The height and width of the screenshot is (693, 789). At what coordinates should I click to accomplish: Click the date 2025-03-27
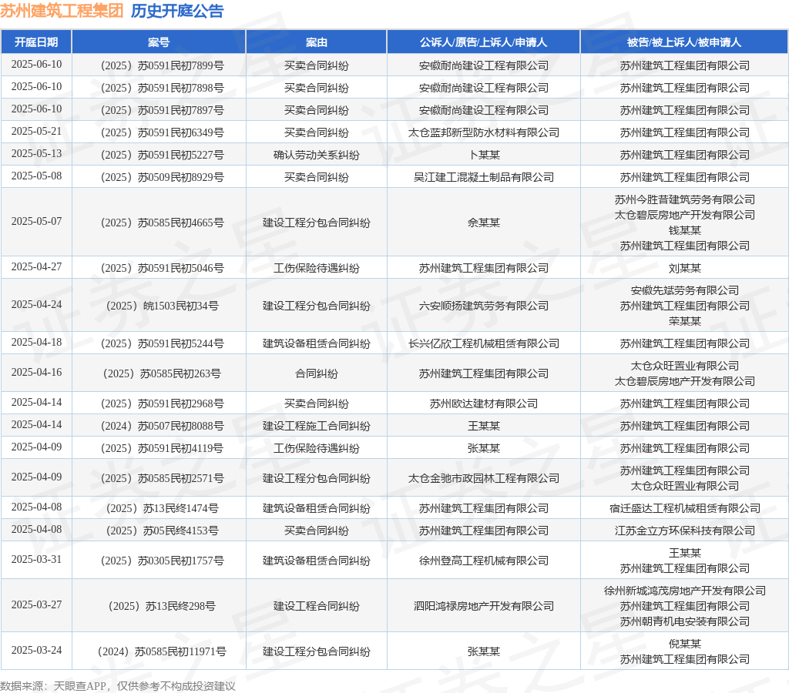[x=36, y=604]
